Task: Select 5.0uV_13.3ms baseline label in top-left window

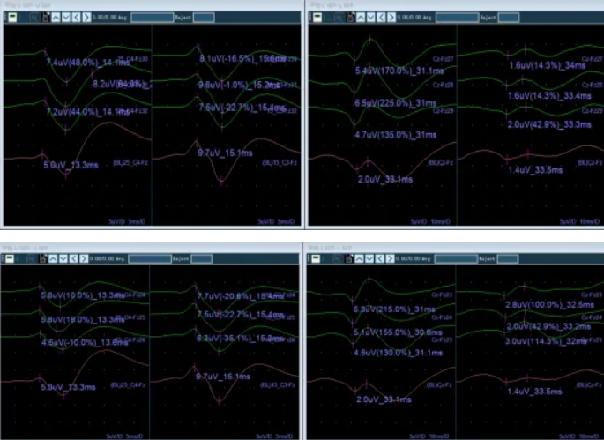Action: tap(71, 165)
